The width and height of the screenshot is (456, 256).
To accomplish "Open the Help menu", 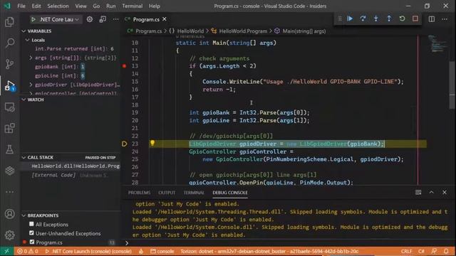I will pos(155,6).
